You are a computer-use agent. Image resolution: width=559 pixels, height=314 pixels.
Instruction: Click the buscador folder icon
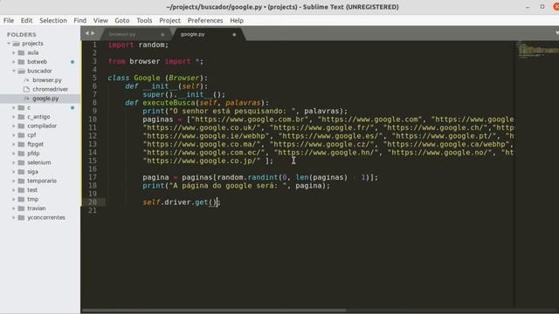click(21, 71)
